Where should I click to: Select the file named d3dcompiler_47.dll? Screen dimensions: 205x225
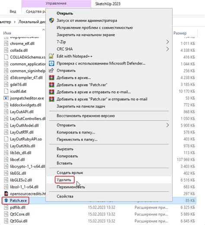click(26, 78)
